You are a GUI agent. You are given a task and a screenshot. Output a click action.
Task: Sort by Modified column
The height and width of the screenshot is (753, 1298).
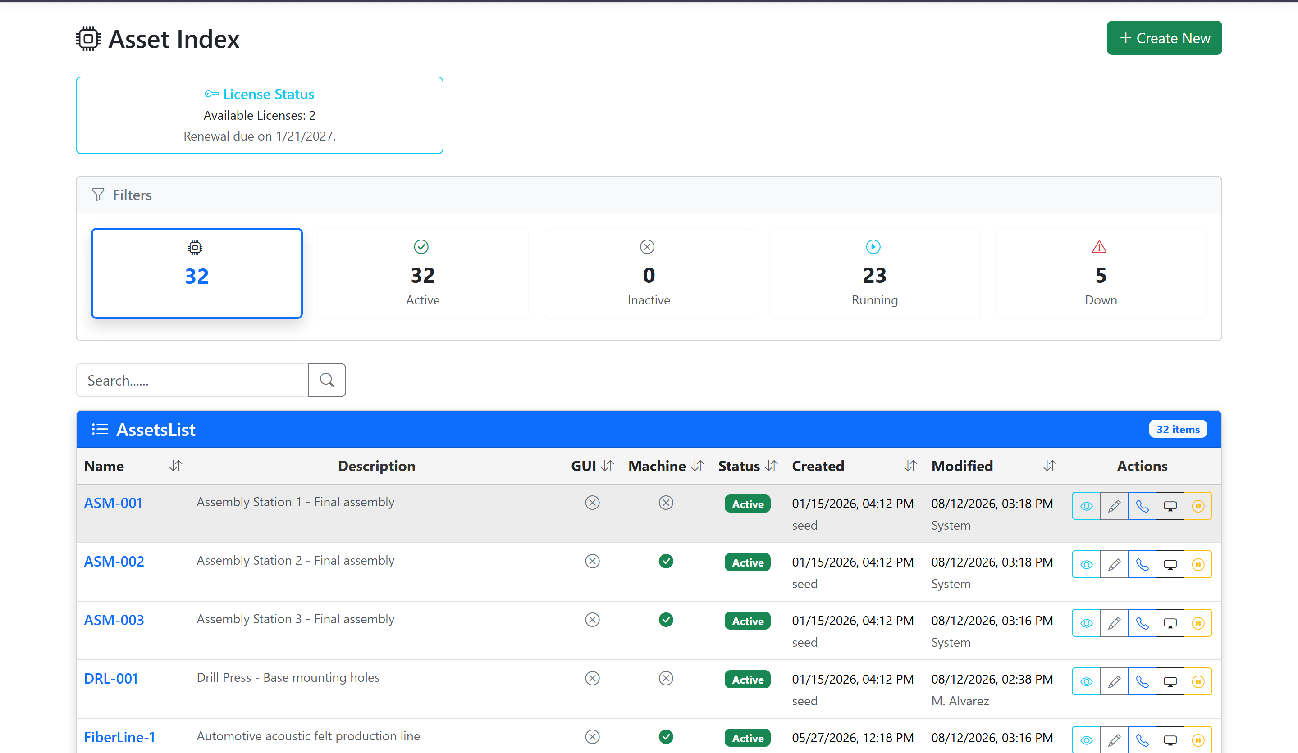click(1049, 466)
